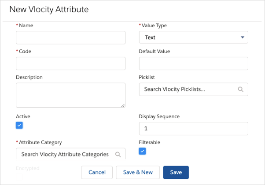The width and height of the screenshot is (265, 185).
Task: Click the Attribute Category search magnifier icon
Action: tap(118, 154)
